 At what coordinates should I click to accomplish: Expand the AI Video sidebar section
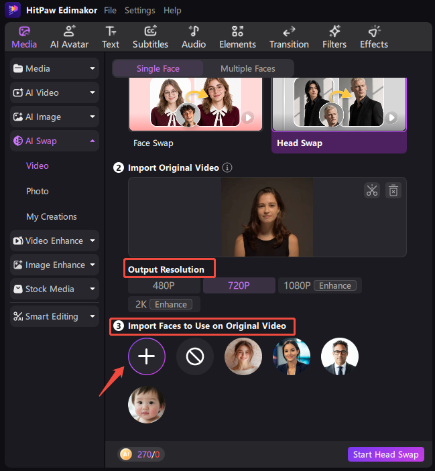tap(54, 92)
